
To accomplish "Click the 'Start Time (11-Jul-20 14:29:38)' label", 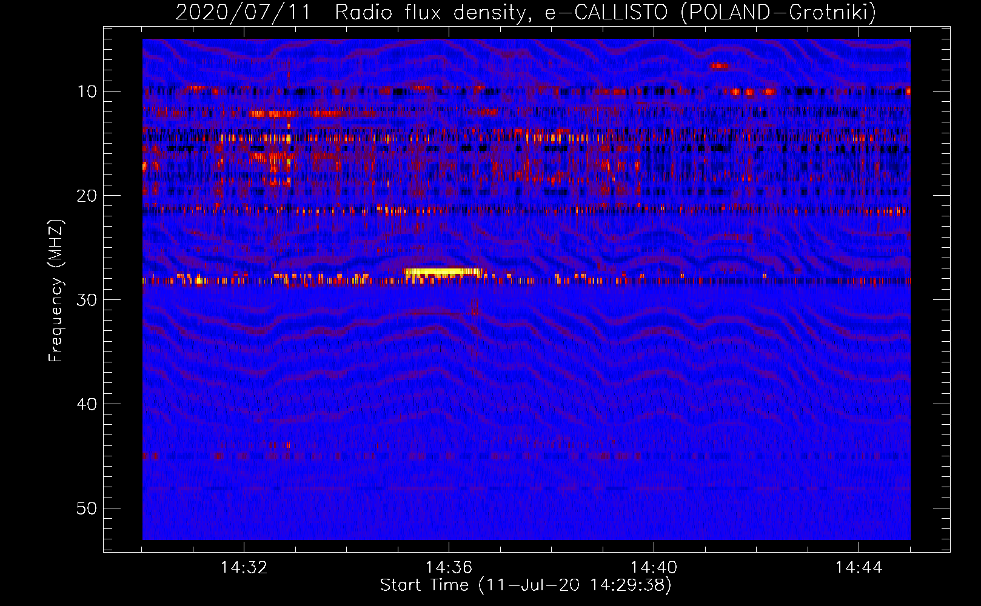I will pyautogui.click(x=526, y=585).
